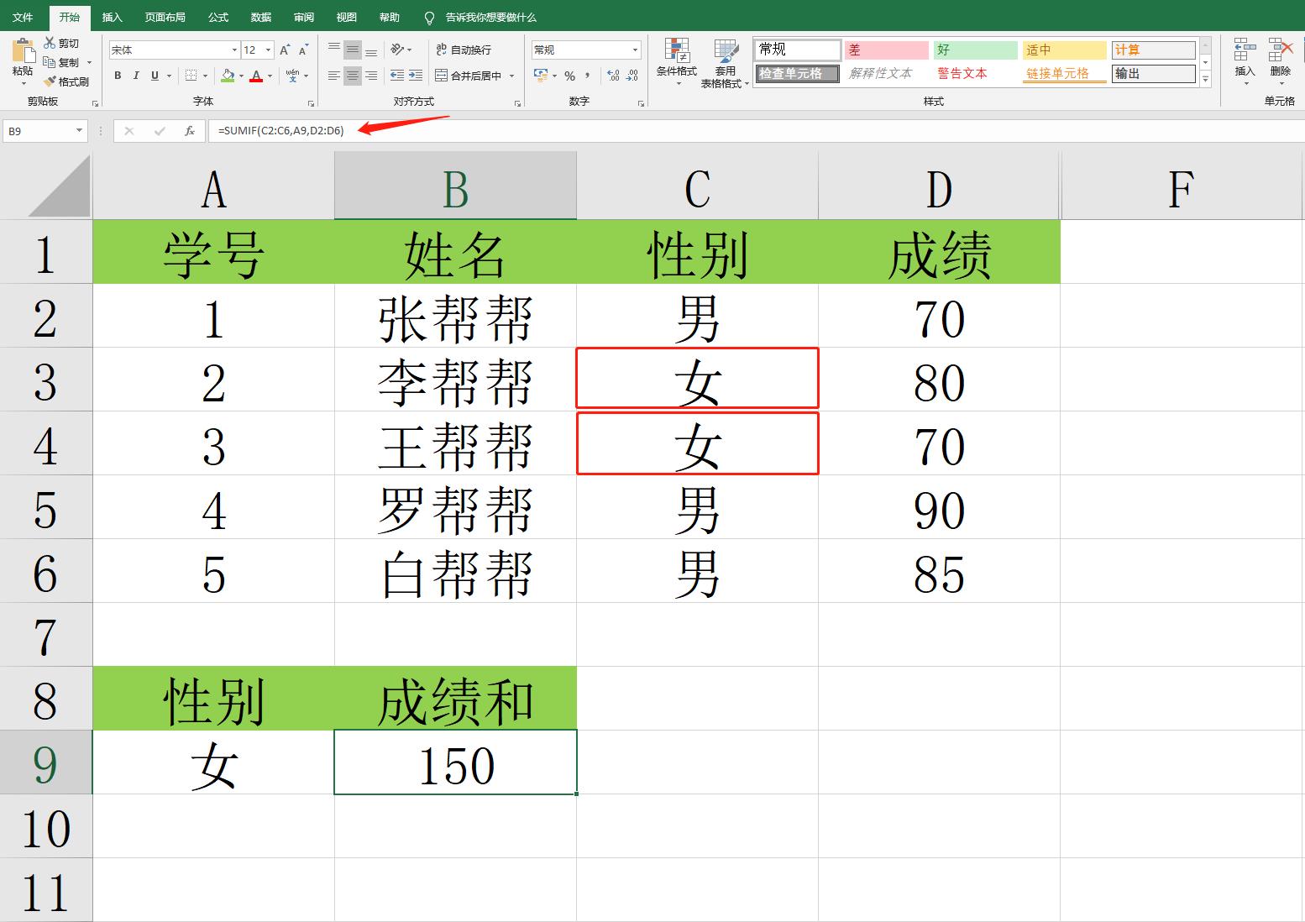This screenshot has width=1305, height=922.
Task: Click the decrease decimal icon
Action: pyautogui.click(x=632, y=76)
